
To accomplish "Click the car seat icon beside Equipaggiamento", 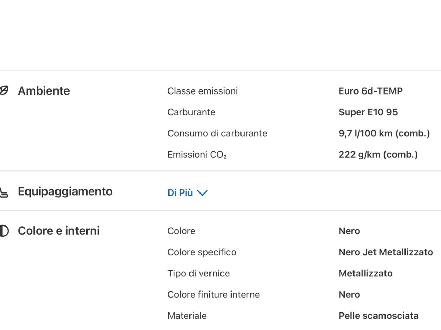I will [x=3, y=192].
